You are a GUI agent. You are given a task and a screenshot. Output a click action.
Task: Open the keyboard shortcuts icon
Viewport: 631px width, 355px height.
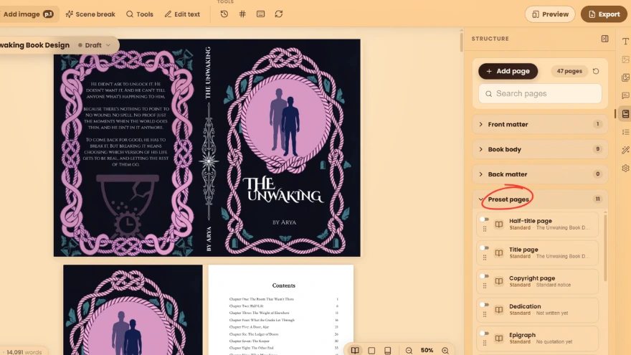260,14
